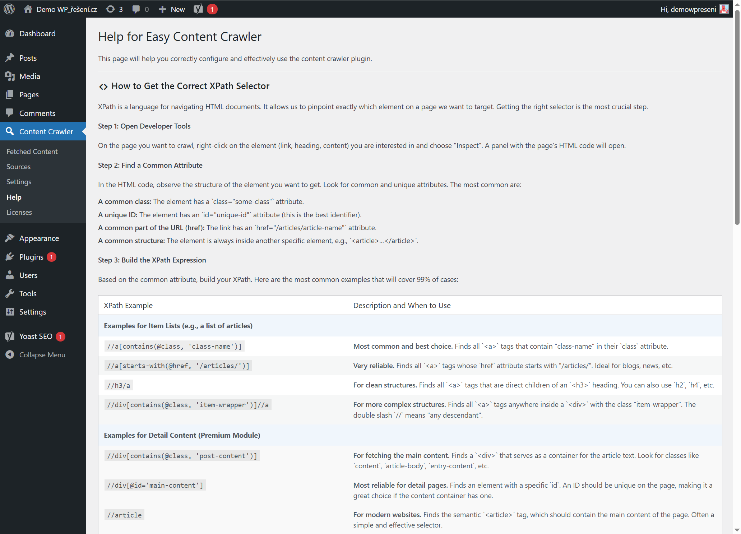
Task: Click the Posts pushpin icon
Action: pos(10,58)
